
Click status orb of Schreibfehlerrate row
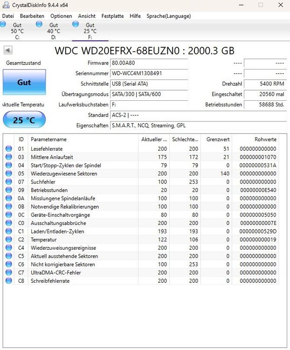click(x=9, y=281)
